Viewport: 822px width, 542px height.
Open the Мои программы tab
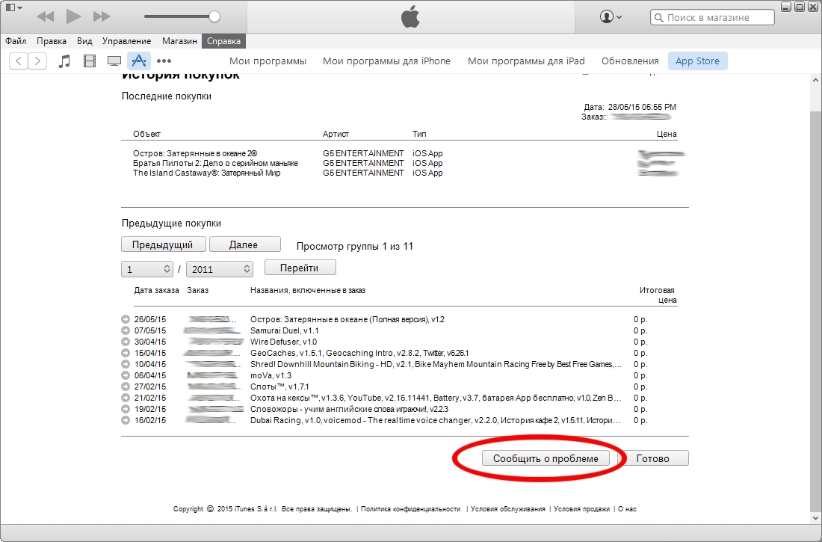click(x=268, y=61)
